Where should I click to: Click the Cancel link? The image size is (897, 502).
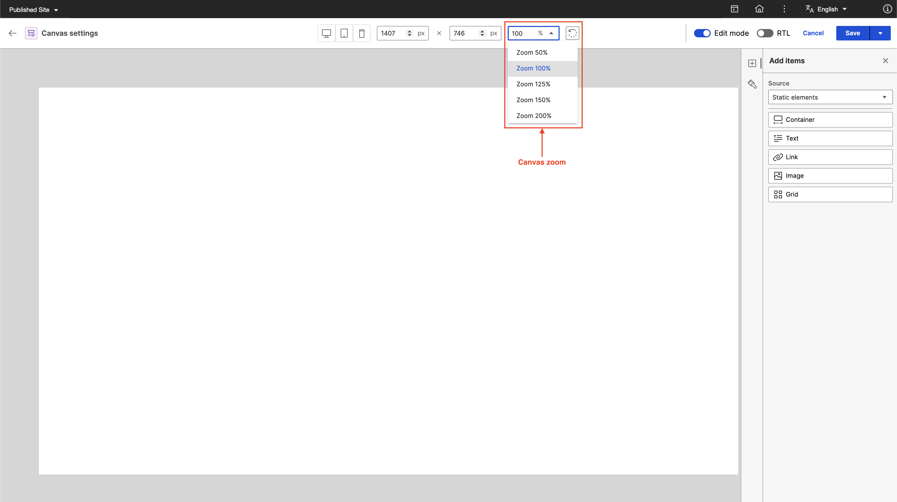click(x=813, y=33)
